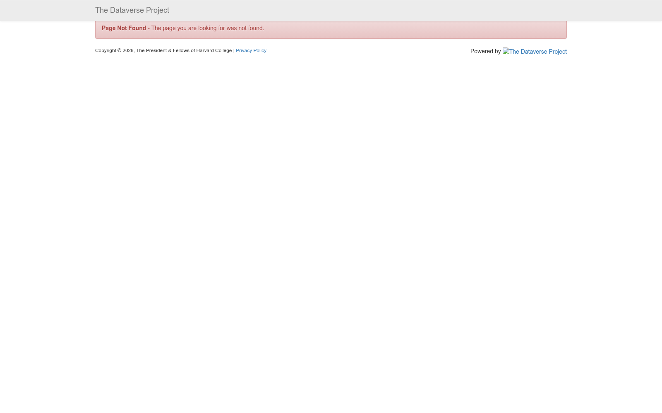Select the Page Not Found heading text
Screen dimensions: 662x413
click(x=124, y=28)
